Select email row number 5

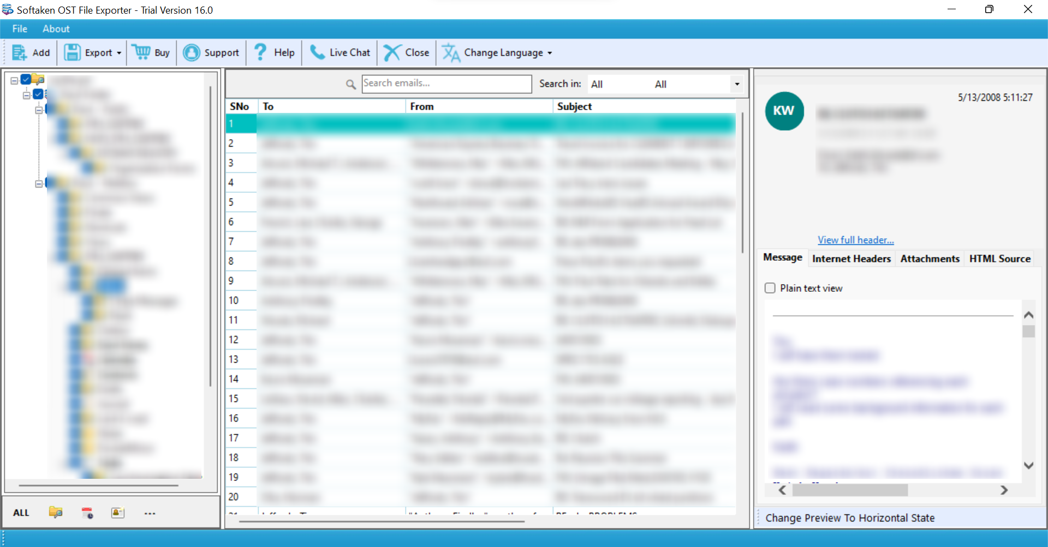coord(481,202)
